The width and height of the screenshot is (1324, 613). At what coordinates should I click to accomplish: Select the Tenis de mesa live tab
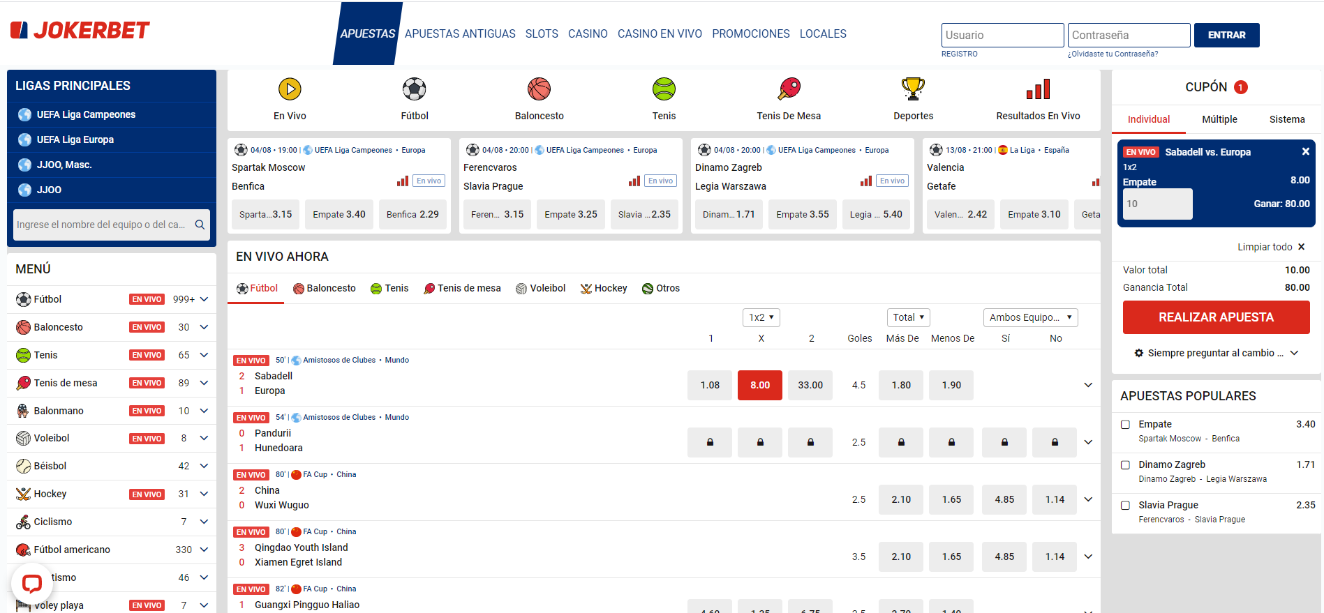click(x=462, y=288)
